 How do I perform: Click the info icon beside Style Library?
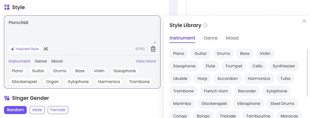(205, 25)
